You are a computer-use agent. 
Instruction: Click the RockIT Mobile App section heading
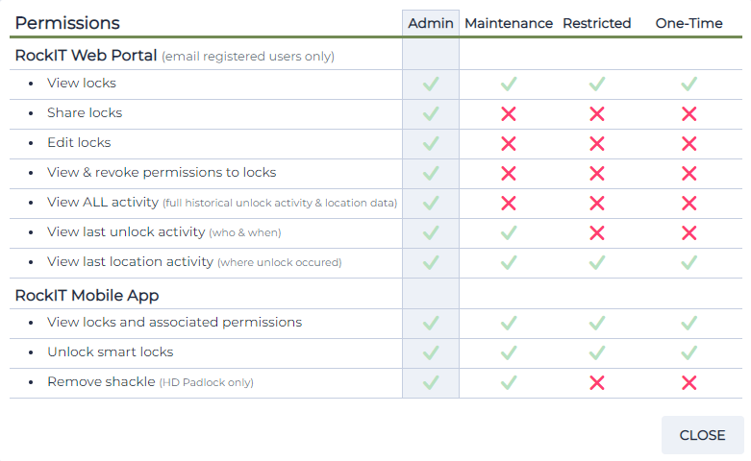[x=87, y=296]
